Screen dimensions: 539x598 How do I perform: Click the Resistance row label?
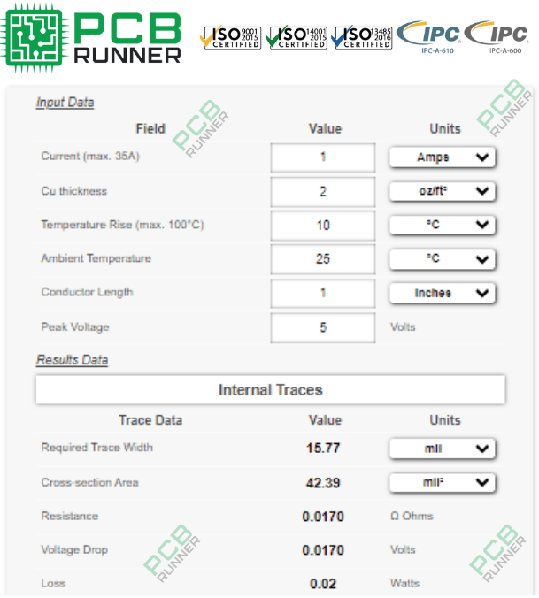[69, 516]
